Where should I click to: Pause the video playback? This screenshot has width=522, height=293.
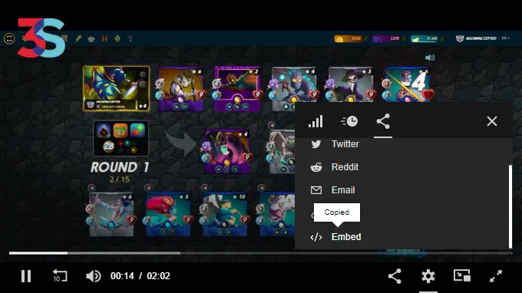(26, 275)
